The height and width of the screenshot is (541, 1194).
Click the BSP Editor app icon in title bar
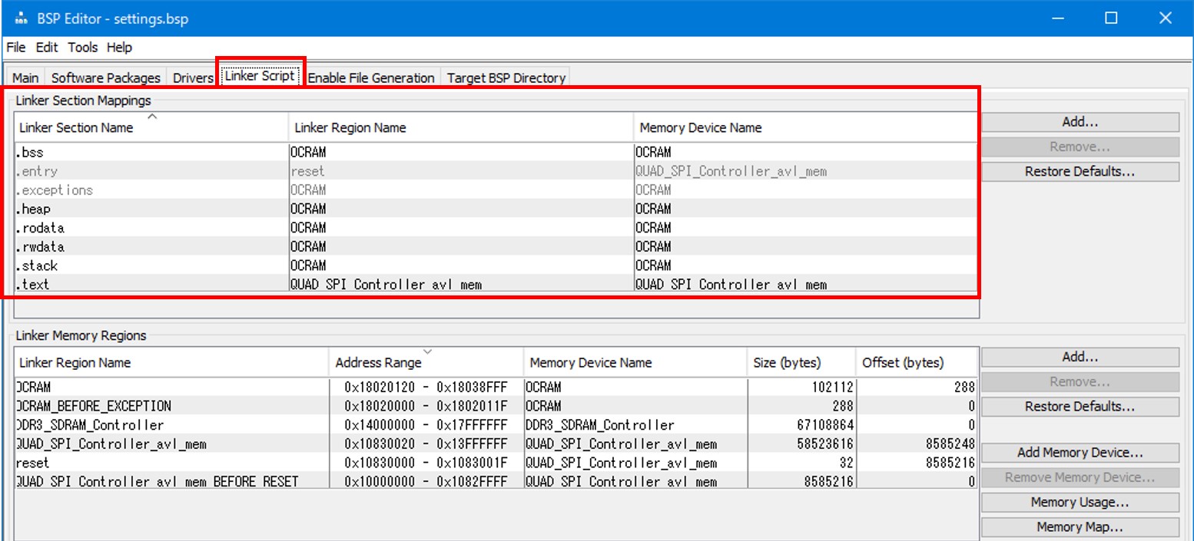click(21, 18)
